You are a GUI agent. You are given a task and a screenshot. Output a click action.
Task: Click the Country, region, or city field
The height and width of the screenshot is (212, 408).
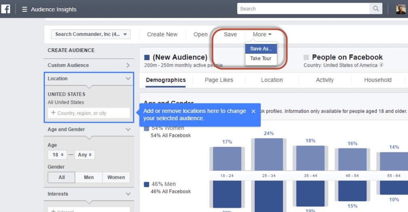(x=89, y=113)
